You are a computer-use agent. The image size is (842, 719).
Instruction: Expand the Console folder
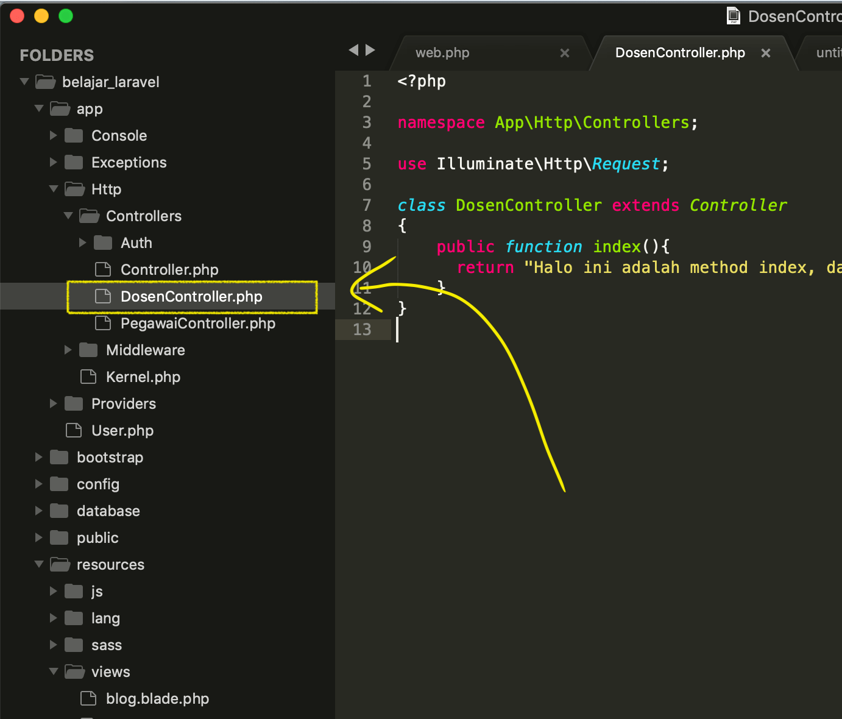tap(53, 135)
